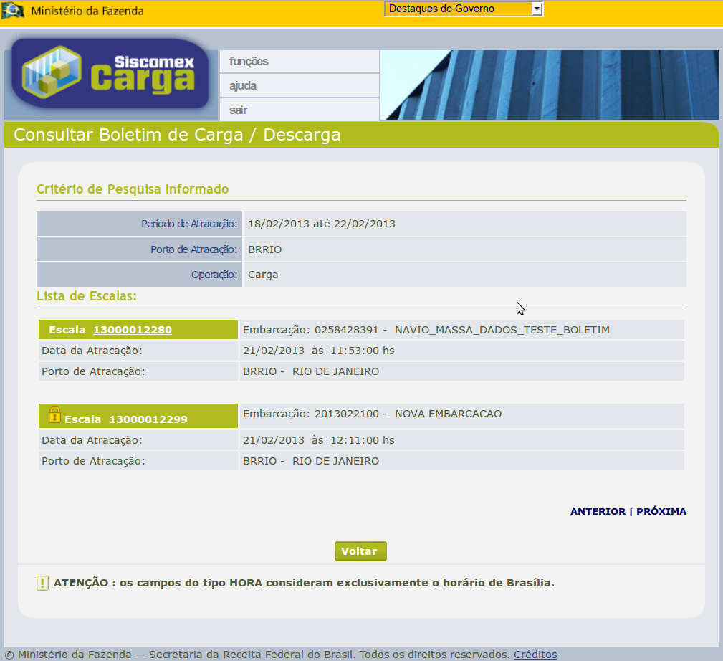Click the cargo cube graphic in the logo
723x661 pixels.
[52, 72]
